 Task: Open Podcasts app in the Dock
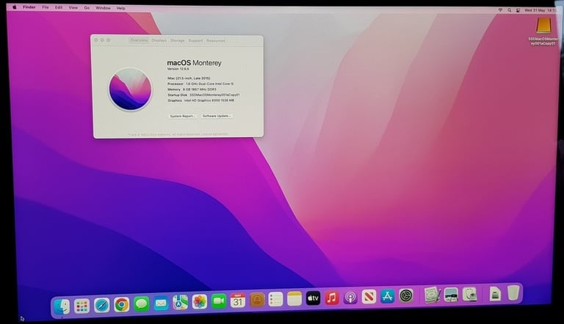[x=350, y=298]
